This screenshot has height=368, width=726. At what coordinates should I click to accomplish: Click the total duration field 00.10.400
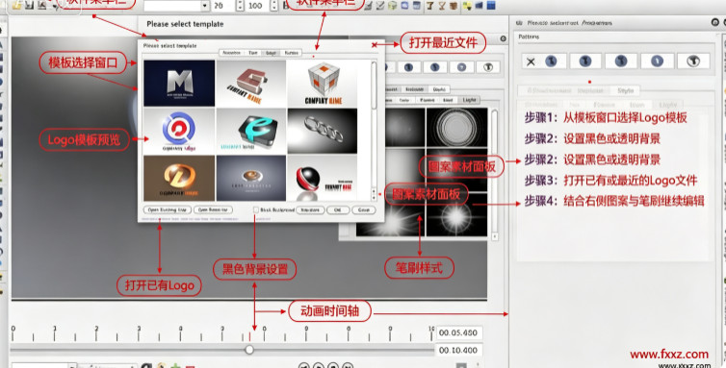(459, 351)
